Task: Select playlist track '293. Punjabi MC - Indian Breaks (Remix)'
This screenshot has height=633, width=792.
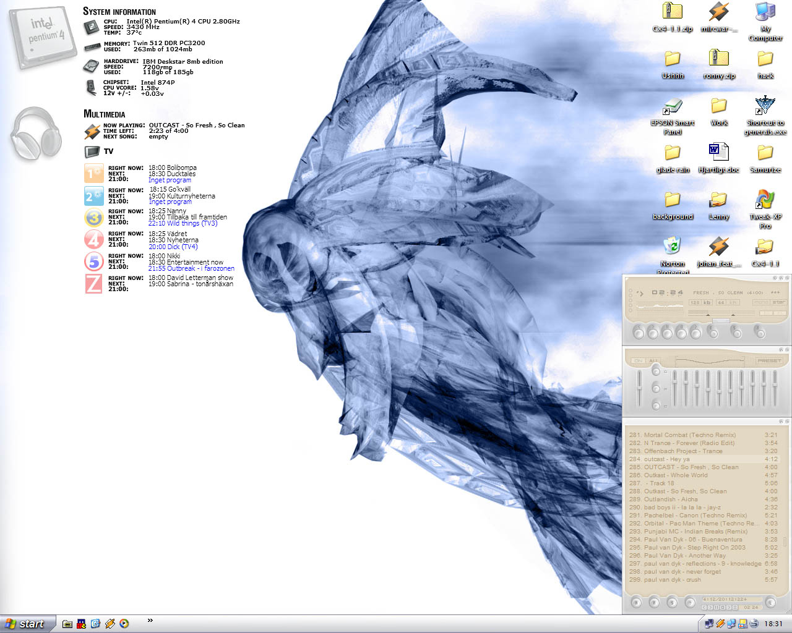Action: [704, 532]
